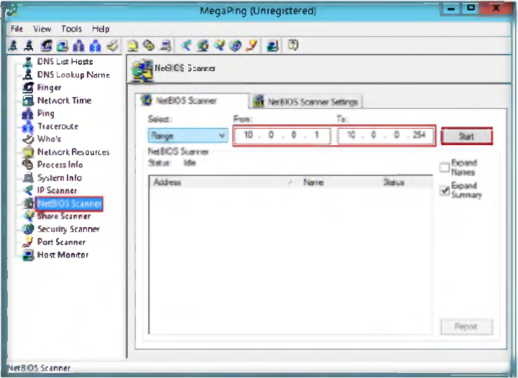Click the Finger toolbar icon
This screenshot has height=378, width=518.
point(47,45)
